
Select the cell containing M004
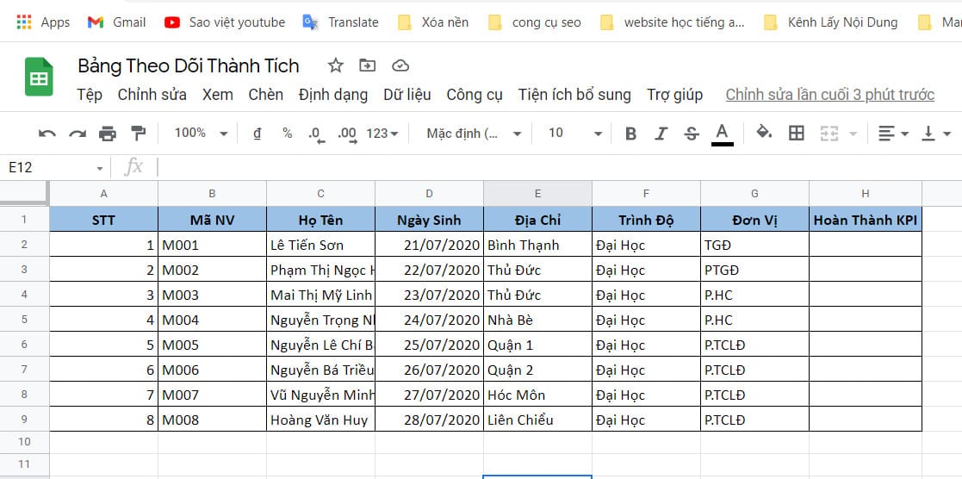click(212, 320)
